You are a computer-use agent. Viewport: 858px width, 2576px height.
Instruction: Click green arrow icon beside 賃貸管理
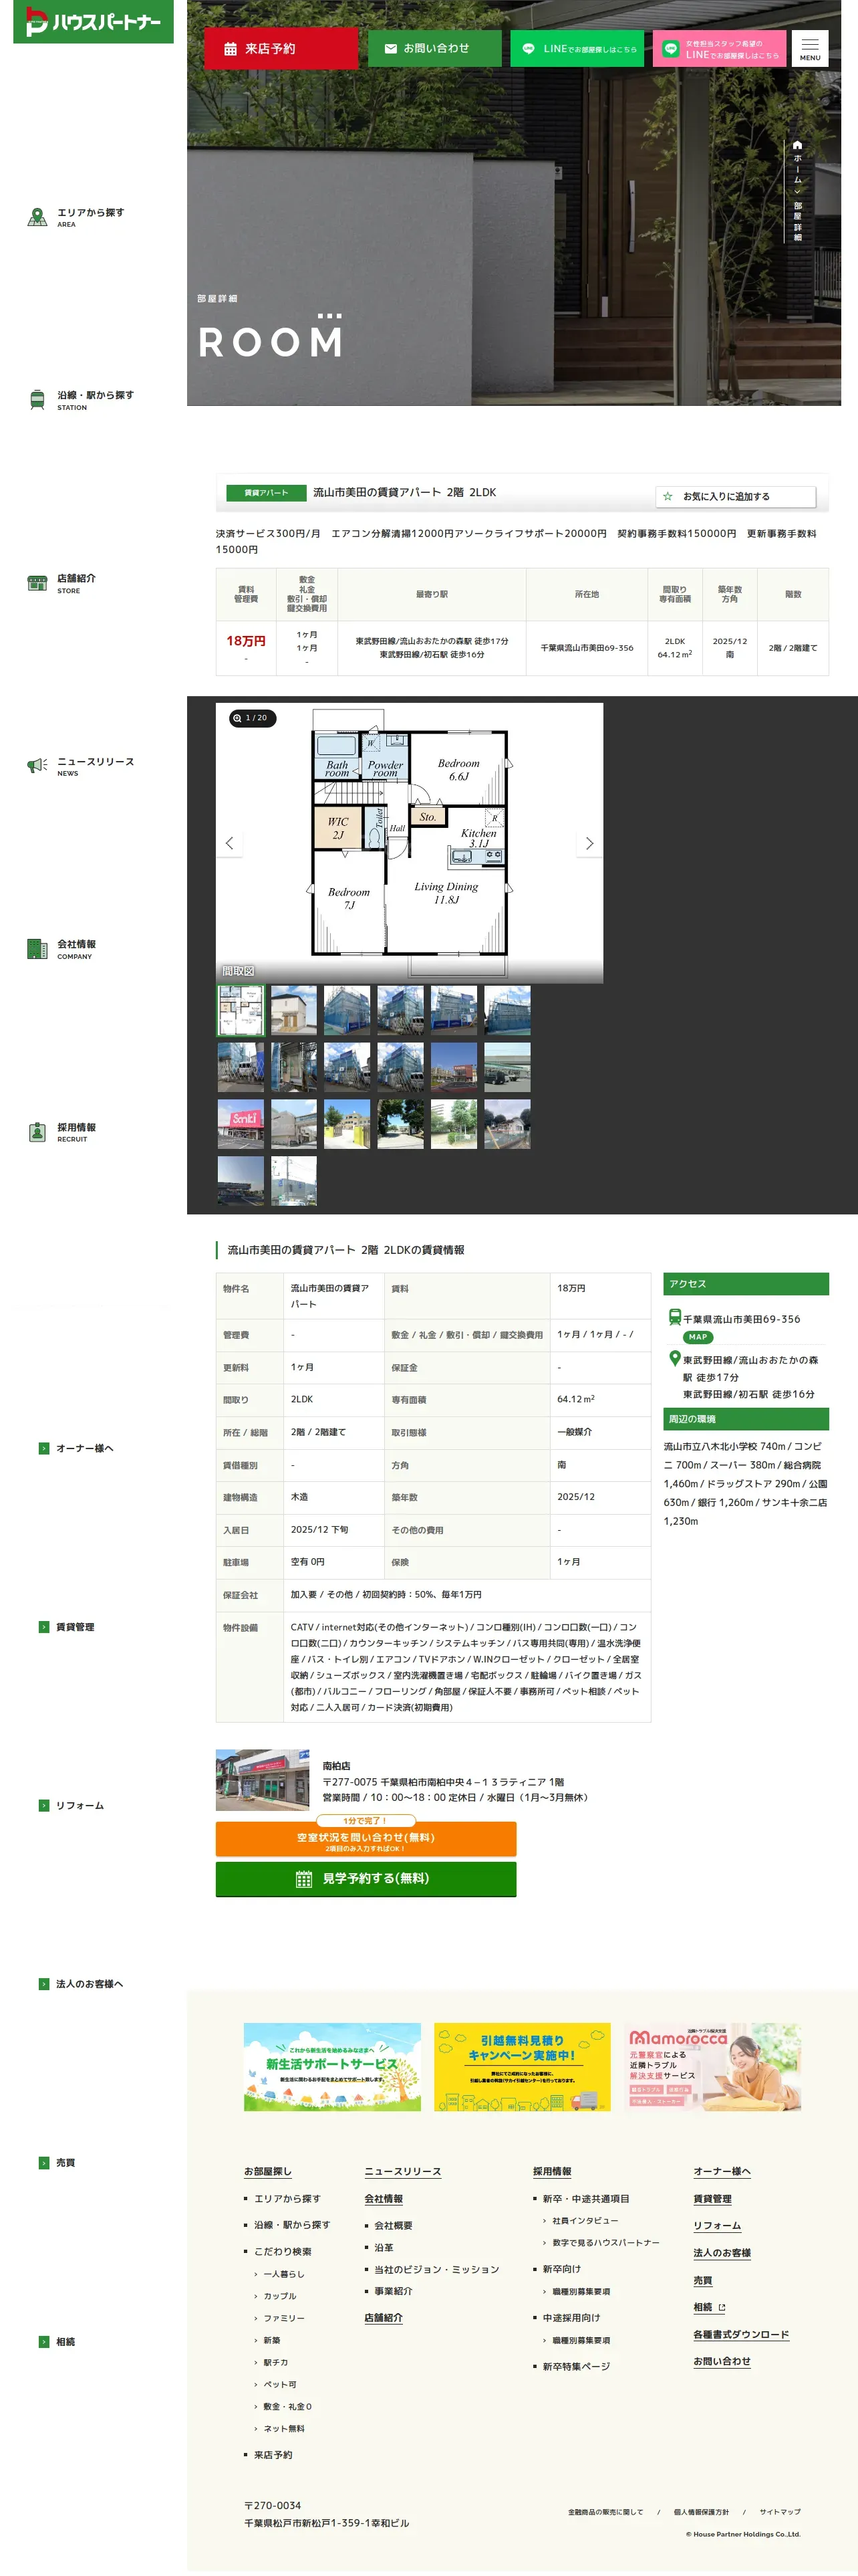(x=44, y=1627)
